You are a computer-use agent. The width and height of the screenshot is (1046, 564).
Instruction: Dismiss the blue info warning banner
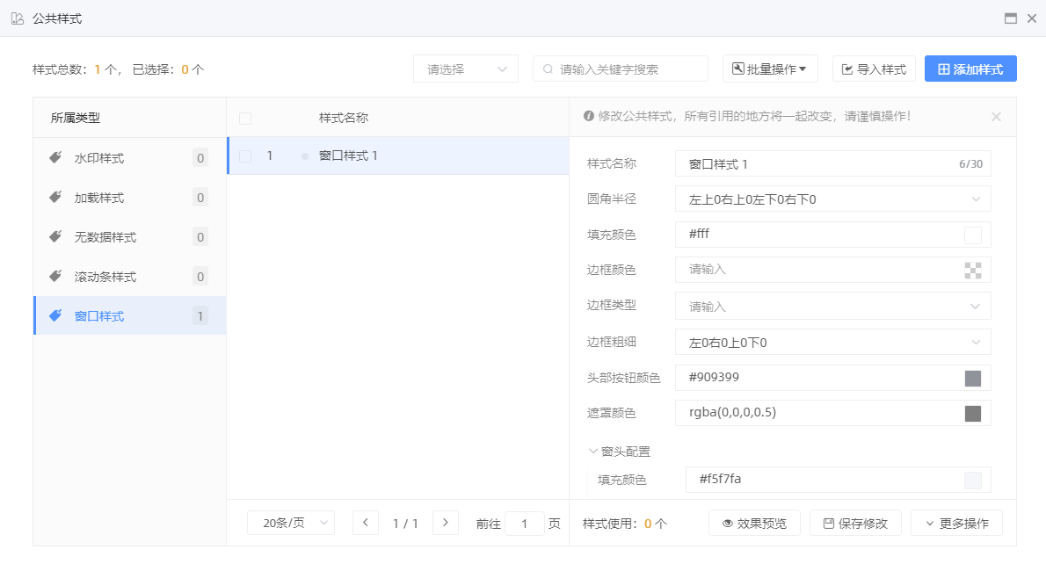tap(996, 117)
